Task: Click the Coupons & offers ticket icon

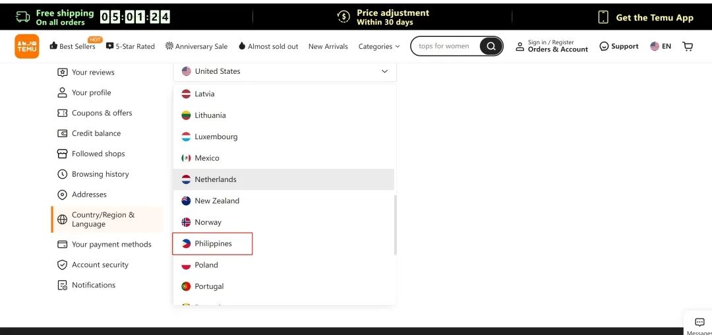Action: point(62,113)
